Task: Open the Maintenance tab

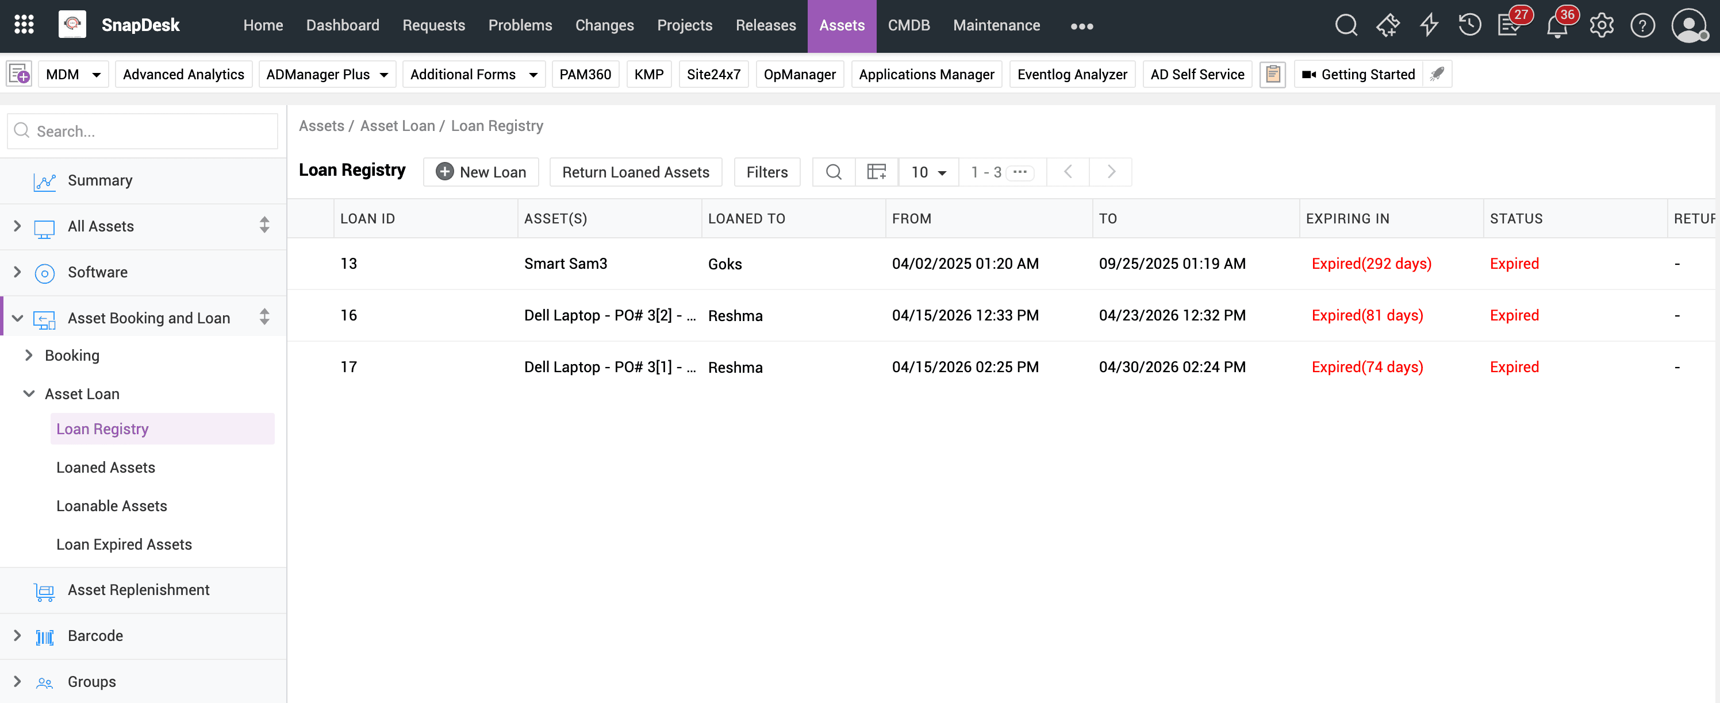Action: [996, 25]
